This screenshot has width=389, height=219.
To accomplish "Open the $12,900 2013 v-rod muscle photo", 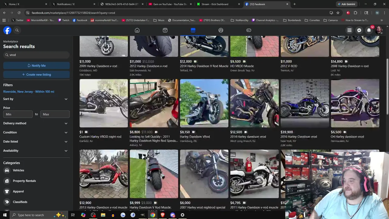I will click(104, 174).
